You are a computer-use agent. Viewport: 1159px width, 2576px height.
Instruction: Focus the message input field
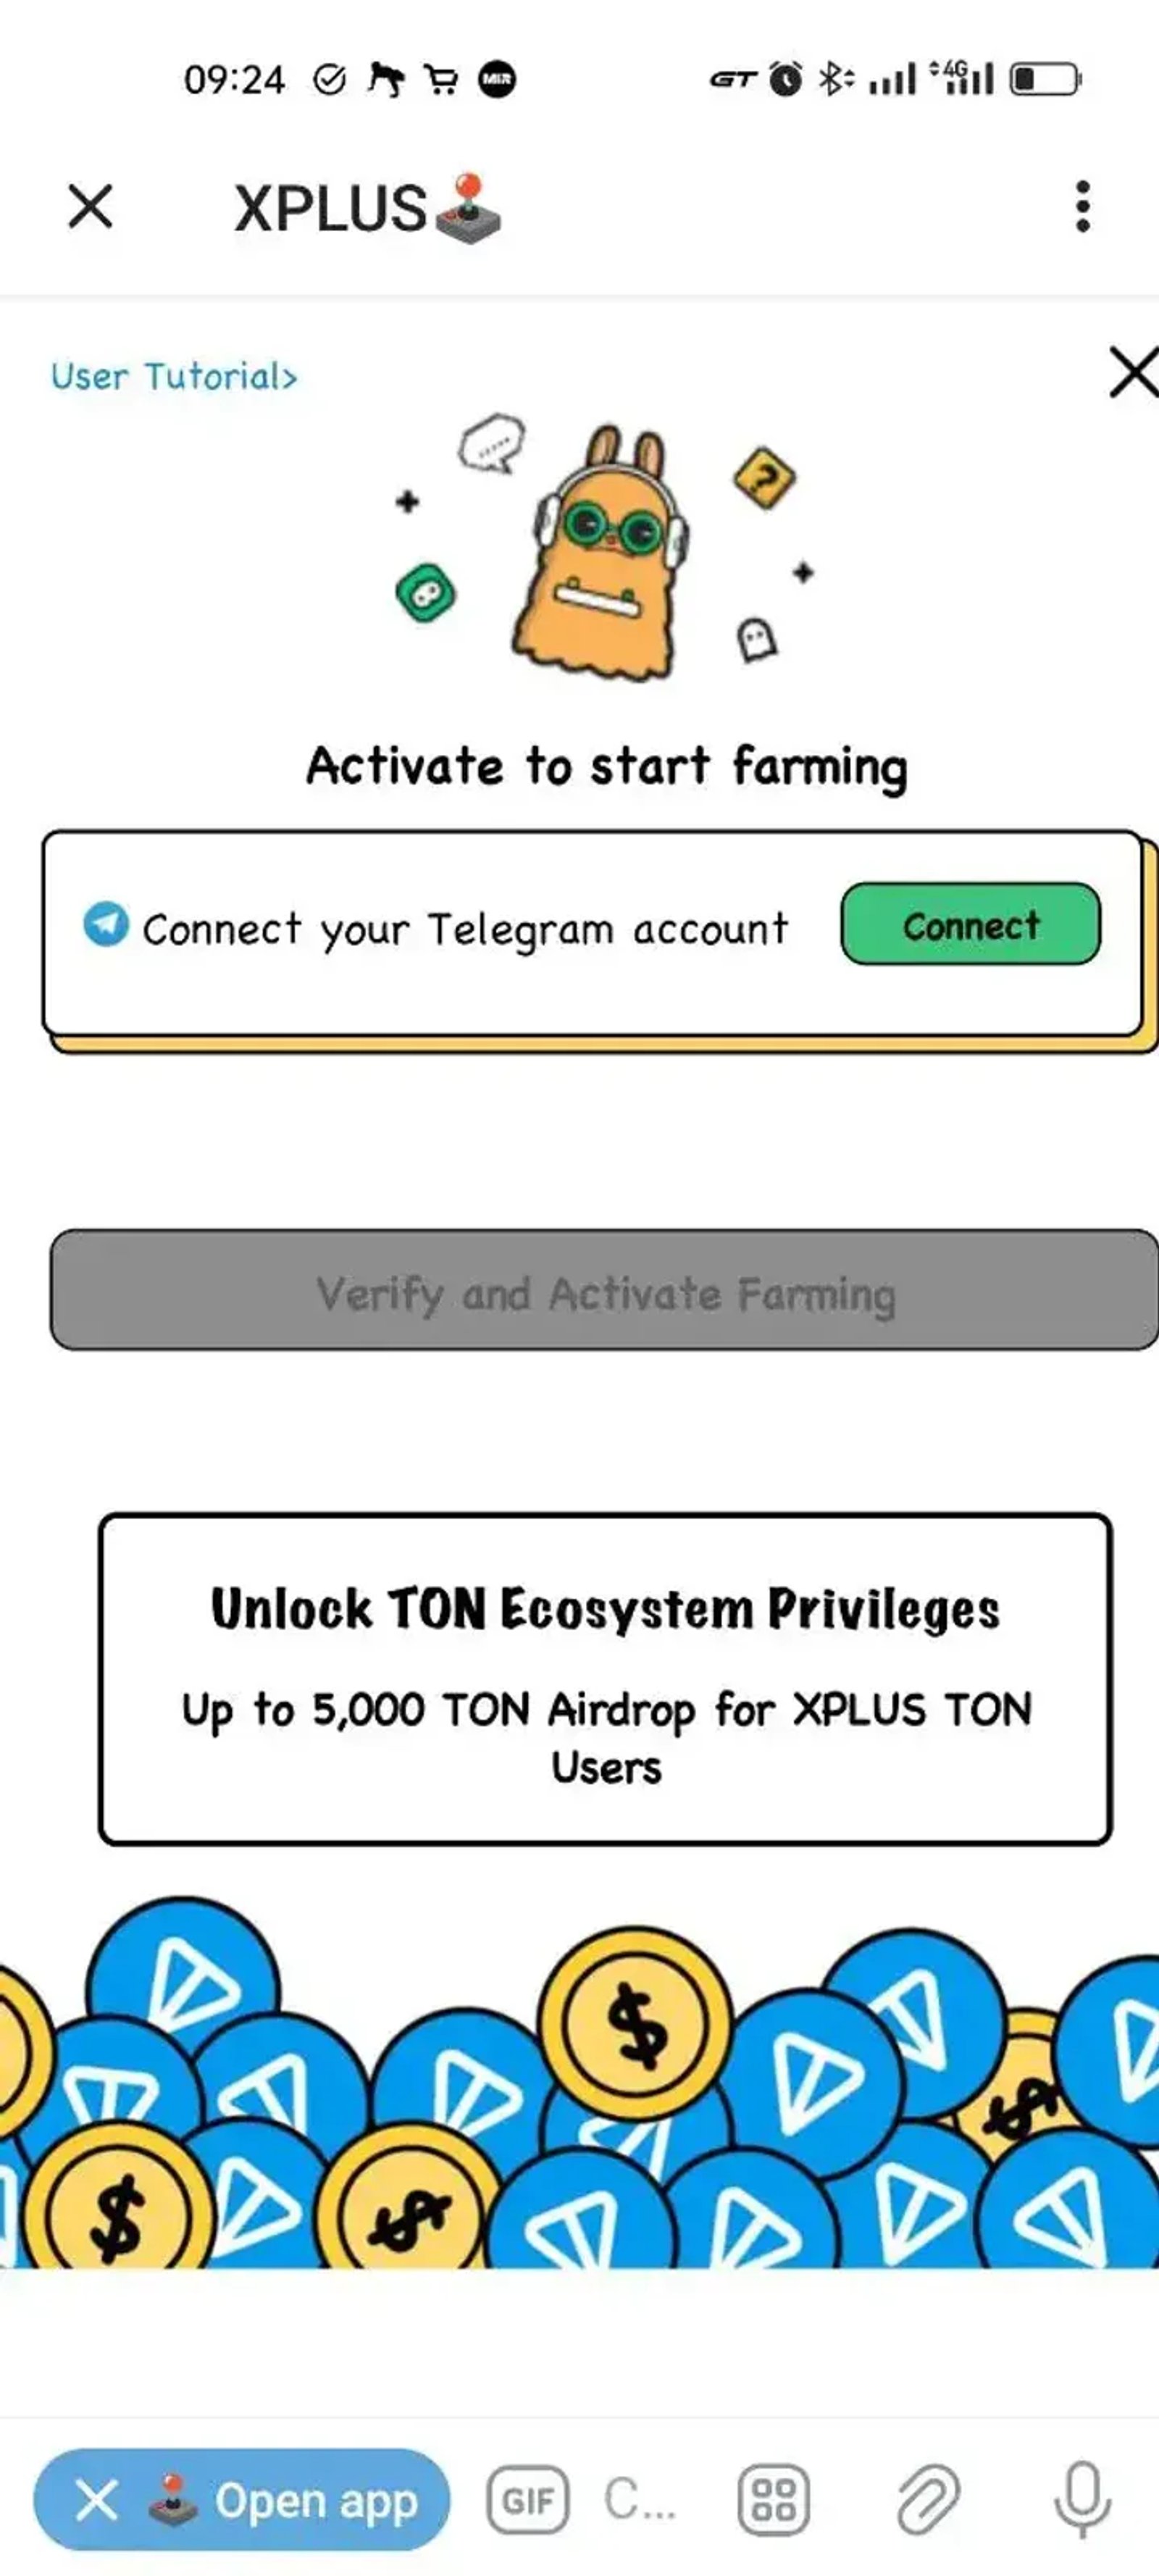pos(641,2500)
